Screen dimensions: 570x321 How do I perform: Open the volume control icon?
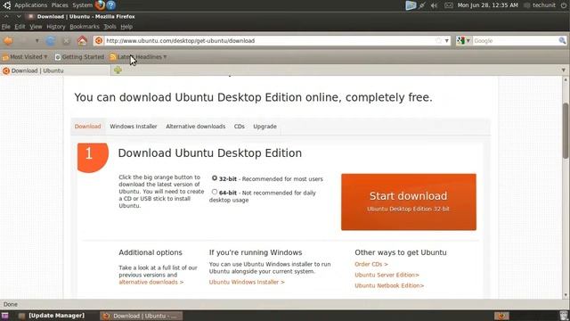434,5
